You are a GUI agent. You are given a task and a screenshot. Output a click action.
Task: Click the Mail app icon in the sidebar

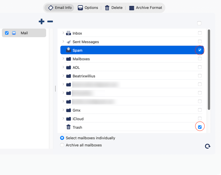click(x=14, y=33)
